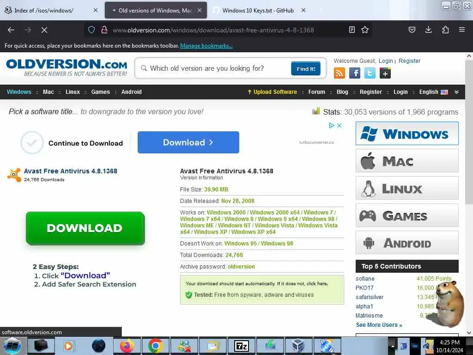Launch Chrome from the taskbar
The image size is (473, 355).
point(155,346)
